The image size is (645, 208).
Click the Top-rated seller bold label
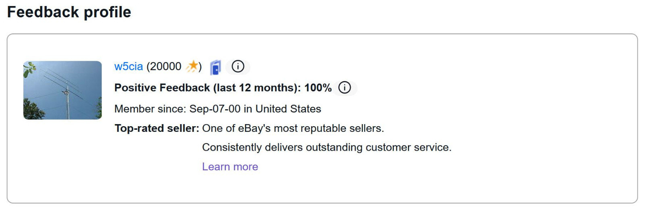point(156,128)
